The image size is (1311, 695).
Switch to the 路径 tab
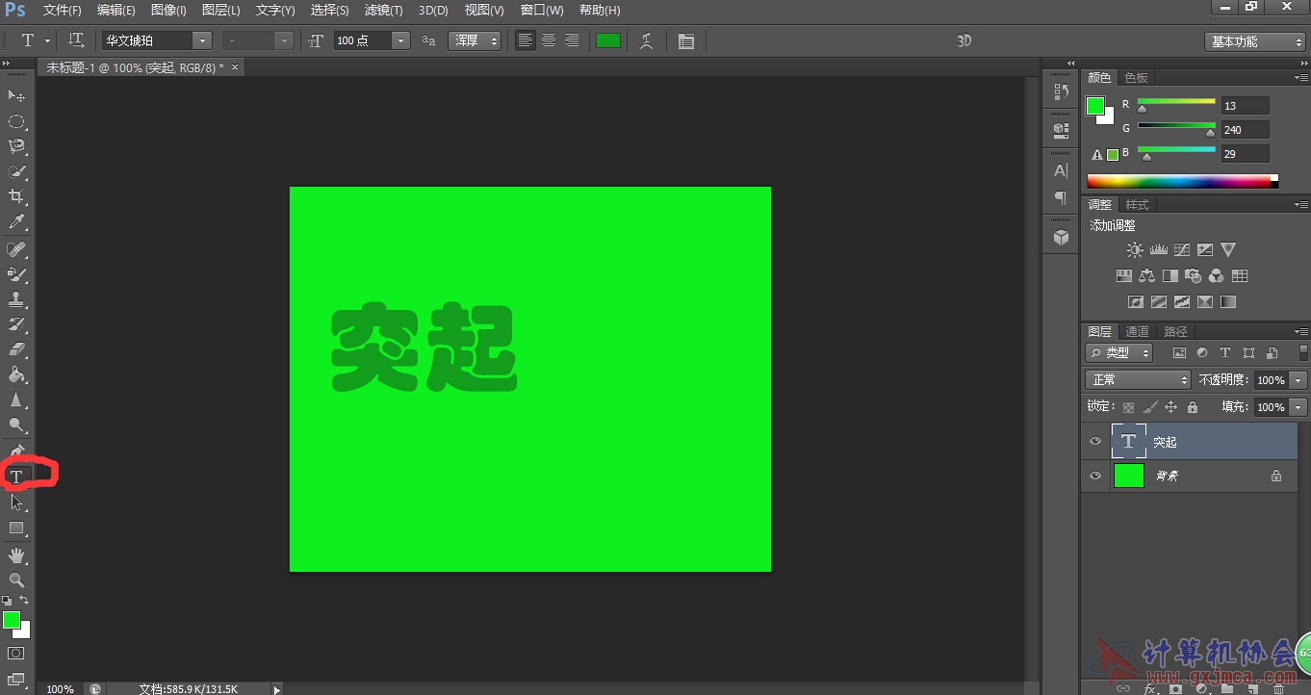pyautogui.click(x=1175, y=331)
